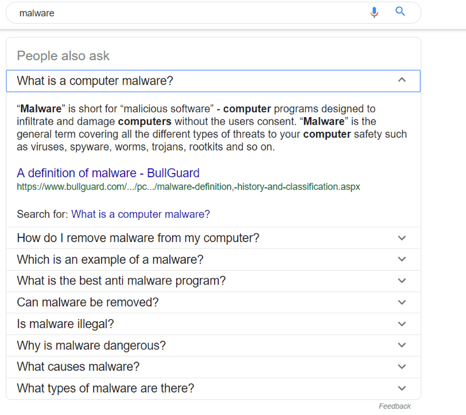
Task: Click the chevron arrow beside 'What causes malware?'
Action: pos(402,367)
